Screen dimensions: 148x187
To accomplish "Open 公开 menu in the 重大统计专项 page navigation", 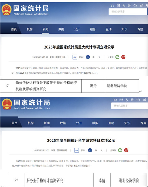I will tap(77, 29).
